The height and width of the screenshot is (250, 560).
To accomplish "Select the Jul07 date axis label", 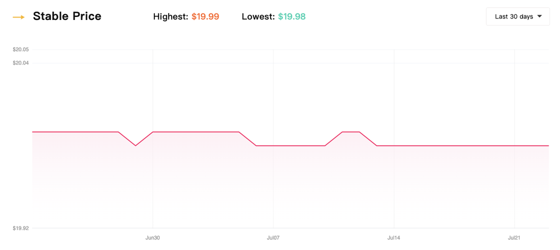I will [273, 238].
